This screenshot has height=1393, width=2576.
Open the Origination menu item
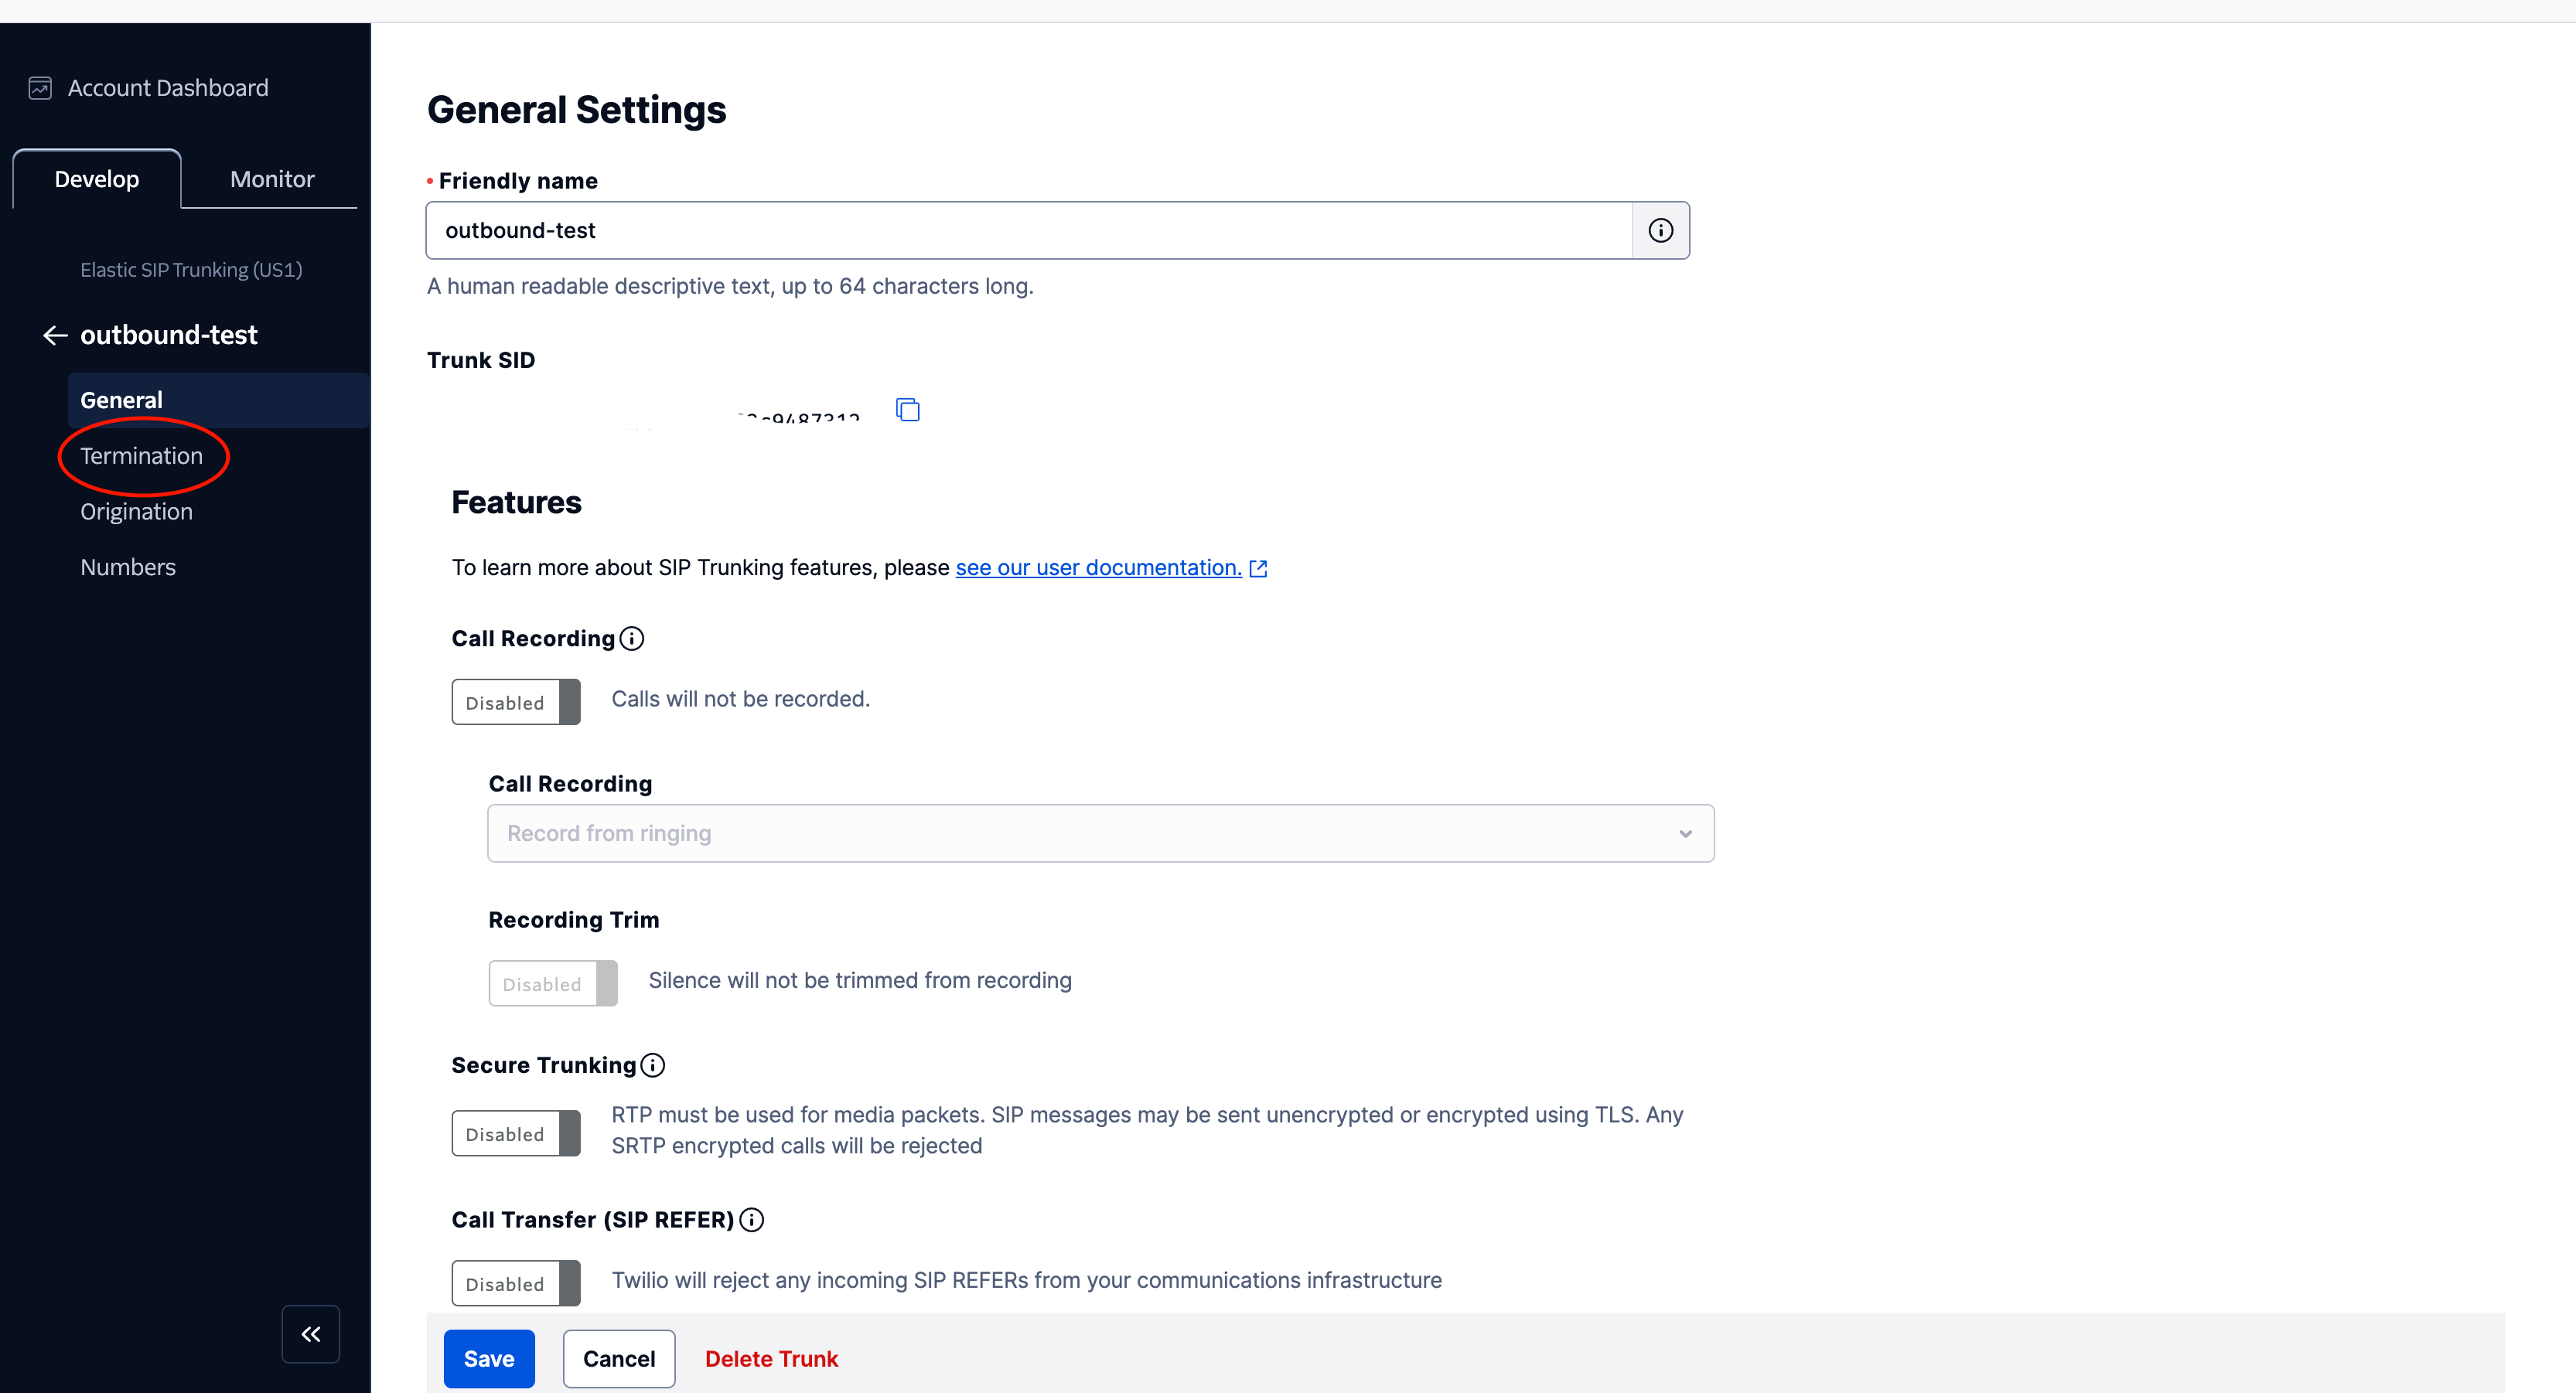pyautogui.click(x=136, y=512)
